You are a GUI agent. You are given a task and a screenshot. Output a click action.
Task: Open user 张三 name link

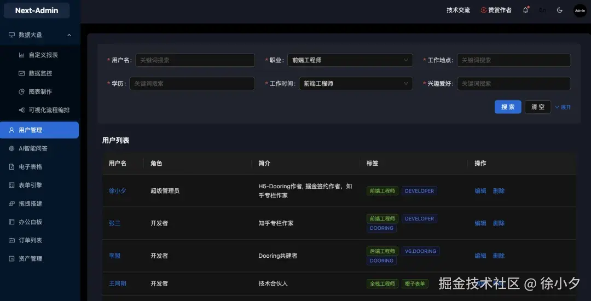coord(114,223)
